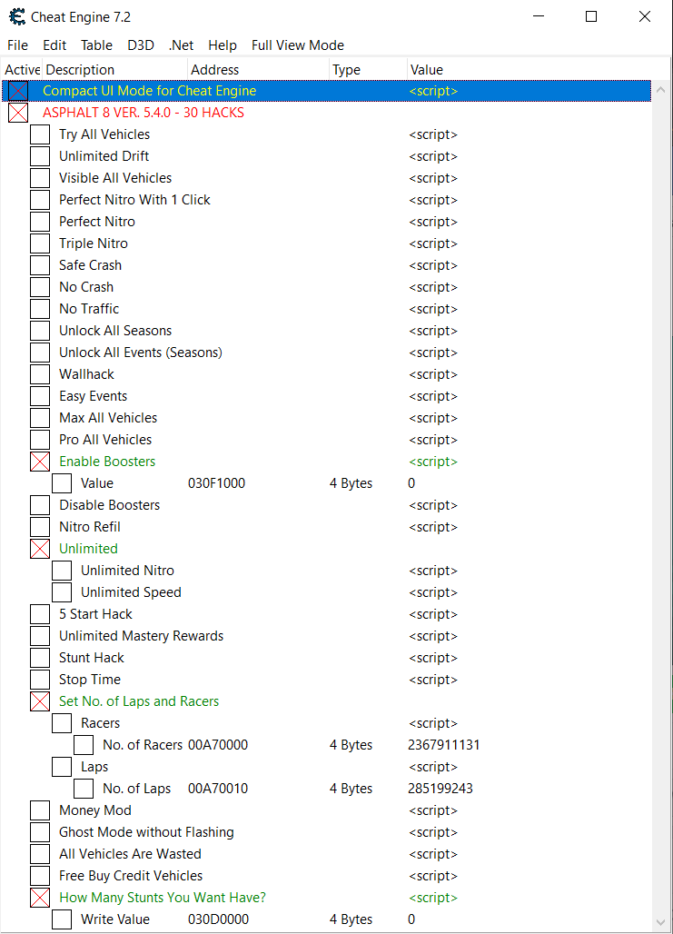
Task: Check Unlock All Seasons box
Action: (40, 331)
